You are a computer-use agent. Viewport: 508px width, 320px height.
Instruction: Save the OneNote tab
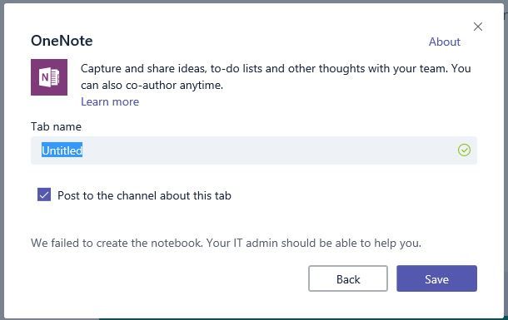pyautogui.click(x=436, y=278)
